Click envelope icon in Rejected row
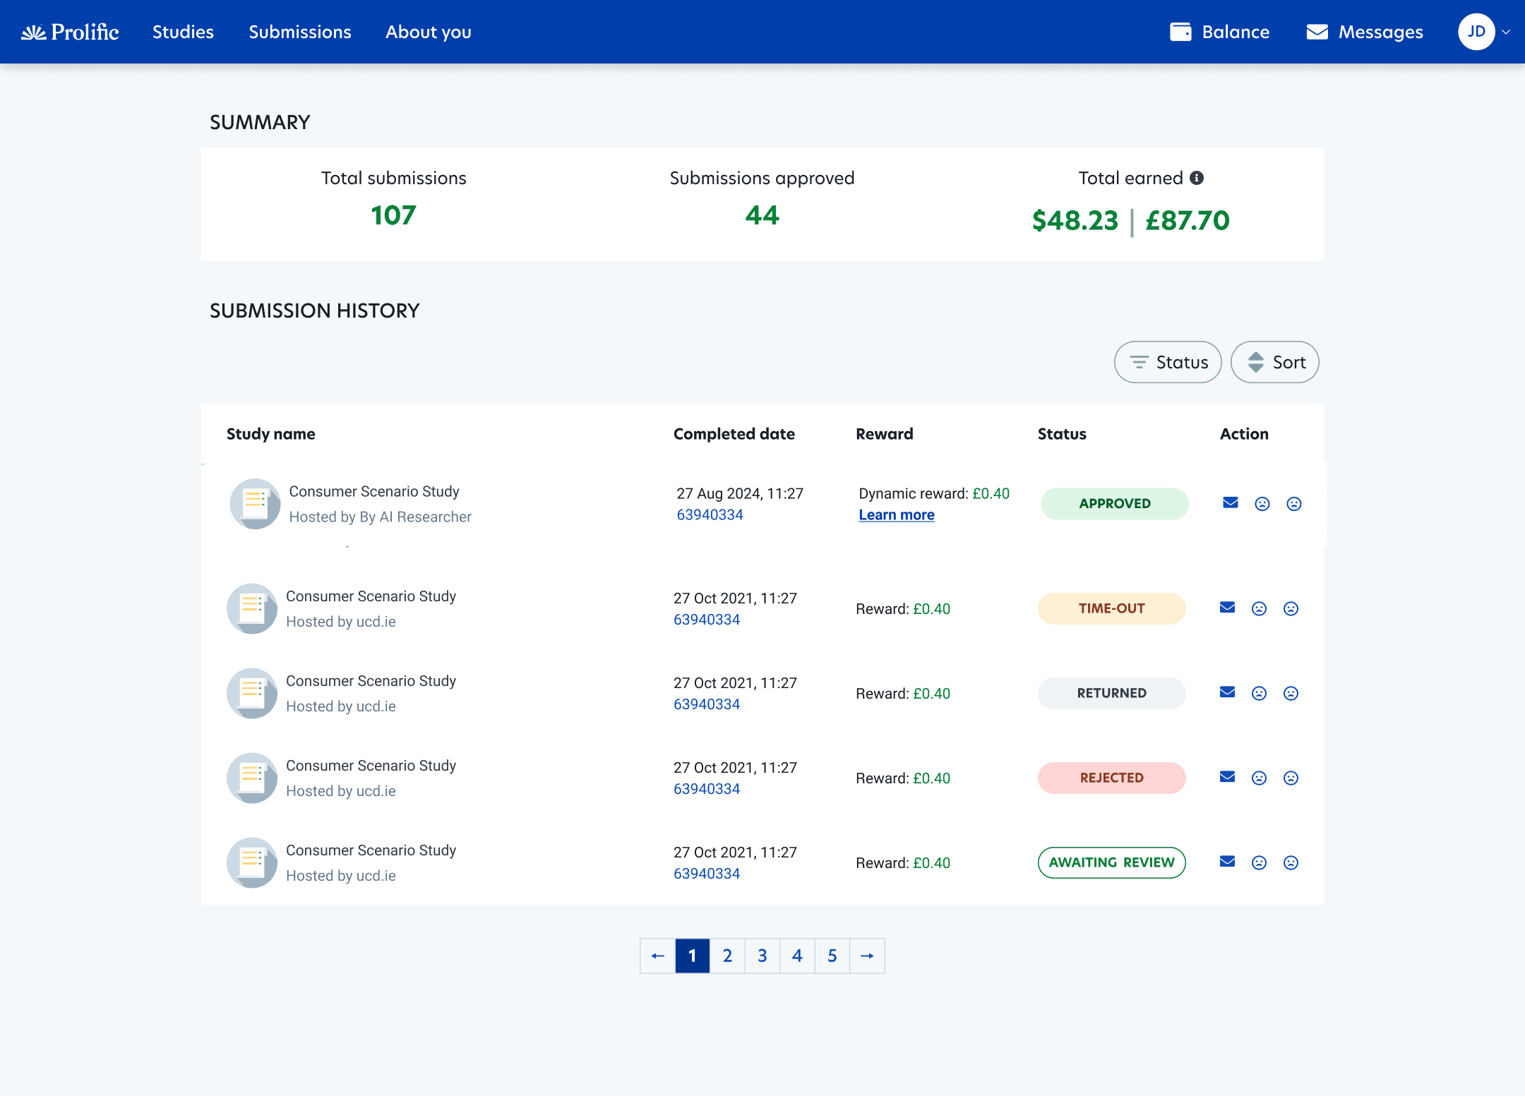 pyautogui.click(x=1228, y=777)
